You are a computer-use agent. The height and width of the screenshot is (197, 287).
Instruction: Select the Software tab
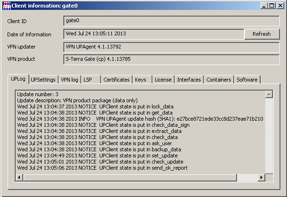point(247,80)
